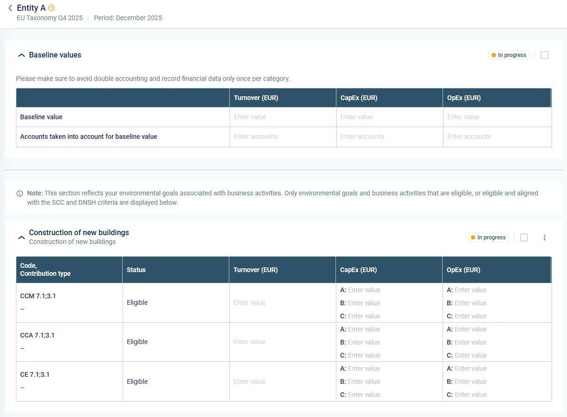This screenshot has width=567, height=417.
Task: Select the OpEx baseline value field
Action: (496, 117)
